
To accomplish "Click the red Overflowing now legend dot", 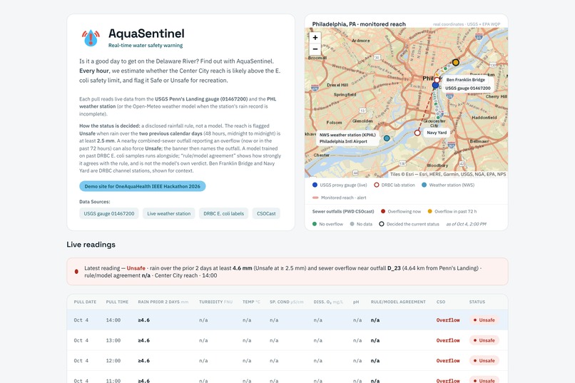I will point(383,212).
